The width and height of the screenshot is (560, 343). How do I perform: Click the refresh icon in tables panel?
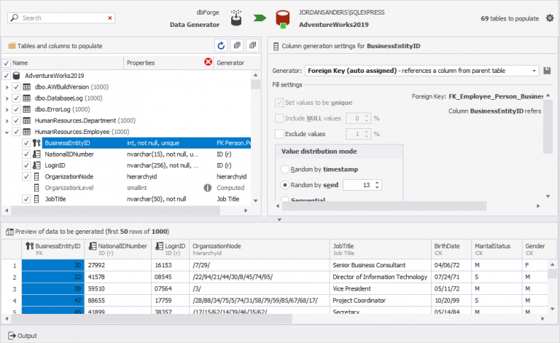(221, 46)
